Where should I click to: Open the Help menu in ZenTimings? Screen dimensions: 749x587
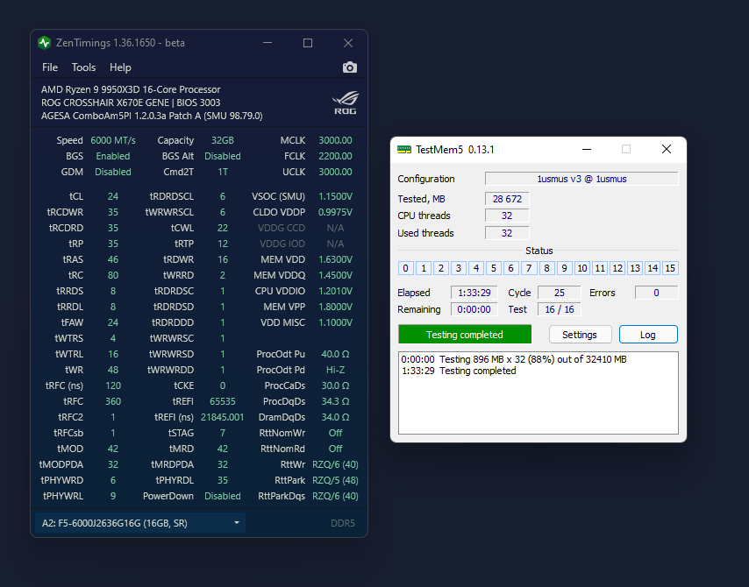click(x=120, y=67)
